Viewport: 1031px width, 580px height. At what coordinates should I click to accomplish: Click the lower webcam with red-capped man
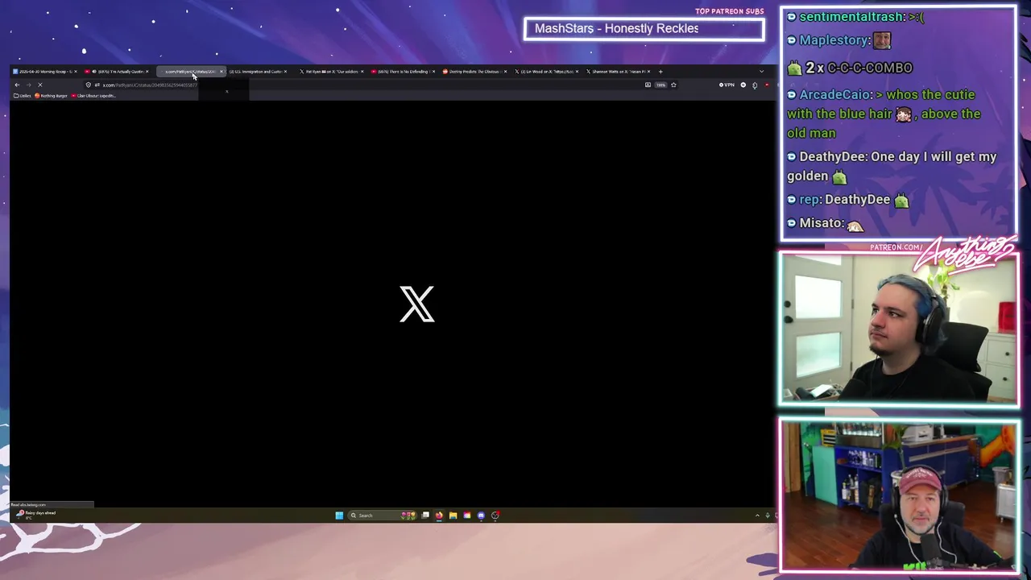(x=899, y=495)
